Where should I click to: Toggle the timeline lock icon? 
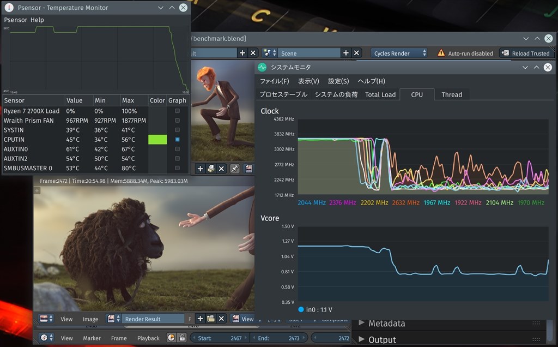click(x=182, y=337)
